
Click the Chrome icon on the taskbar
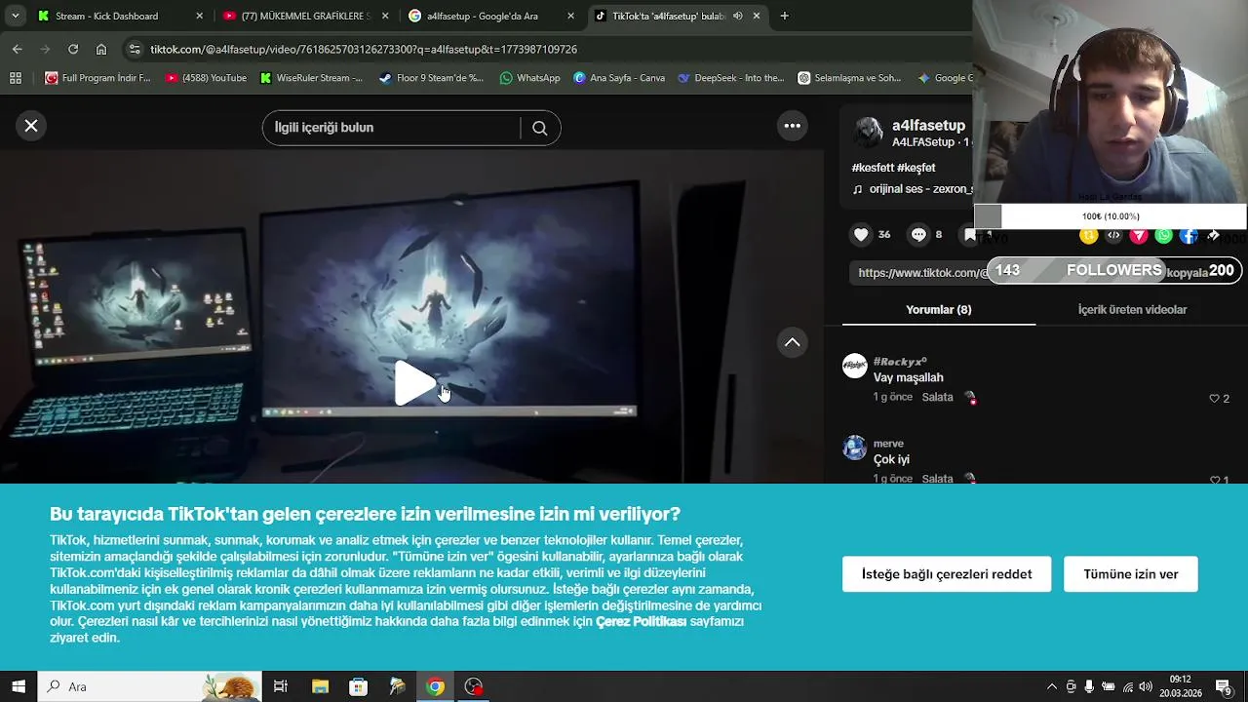coord(435,686)
